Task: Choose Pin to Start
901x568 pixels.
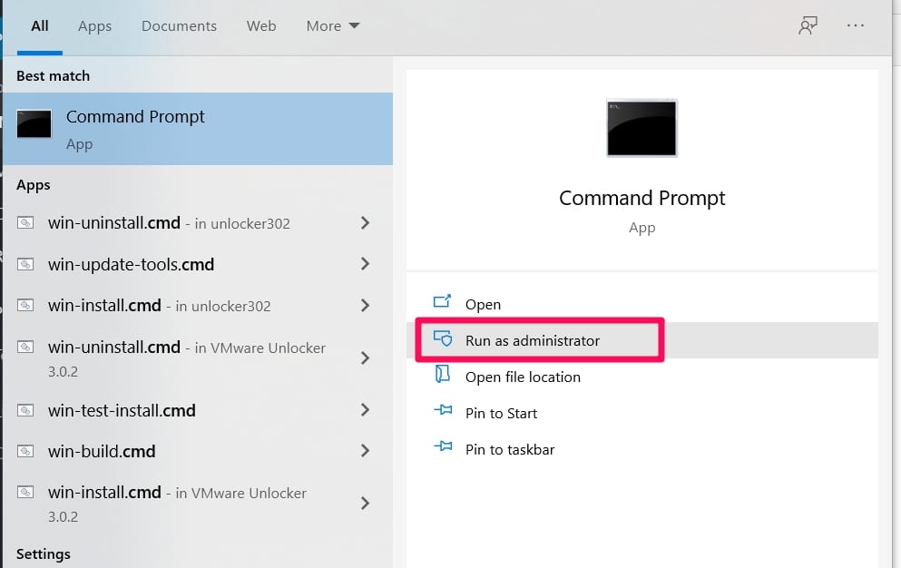Action: pos(641,414)
